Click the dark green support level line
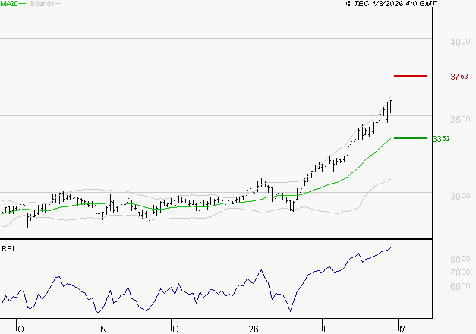This screenshot has width=476, height=334. pos(410,138)
